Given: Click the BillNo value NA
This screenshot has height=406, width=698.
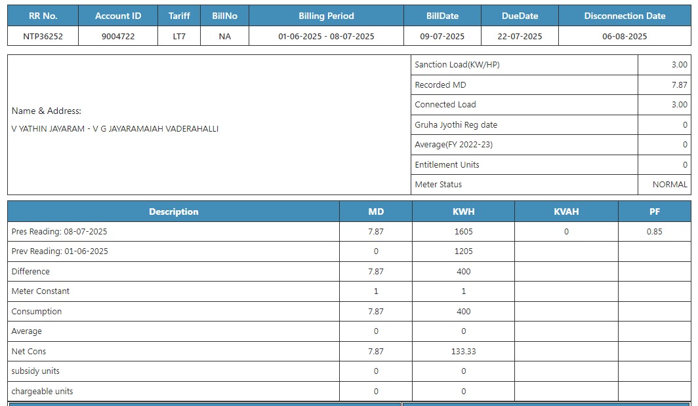Looking at the screenshot, I should pyautogui.click(x=225, y=37).
